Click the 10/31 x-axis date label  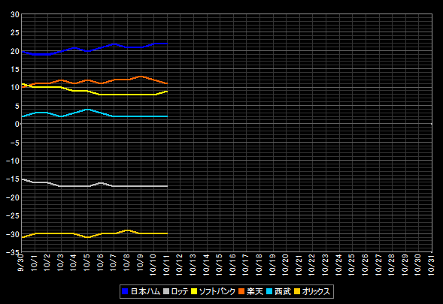pos(432,264)
